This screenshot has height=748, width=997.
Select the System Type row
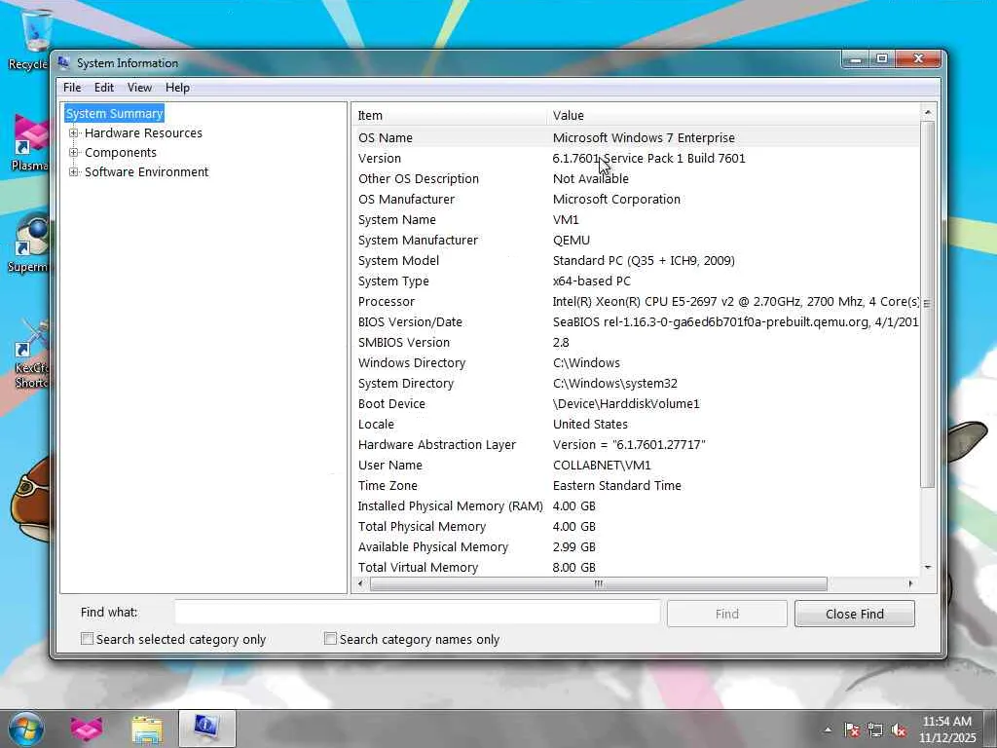(636, 280)
